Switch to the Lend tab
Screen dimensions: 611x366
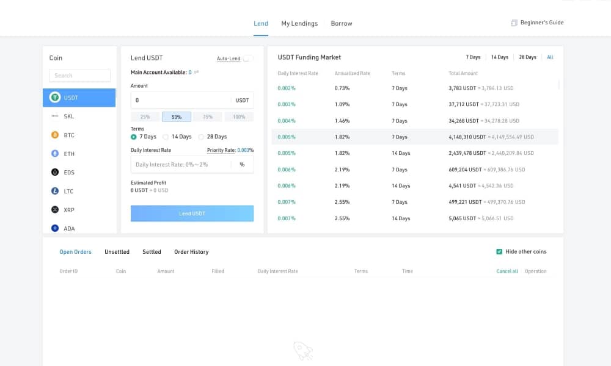[261, 23]
